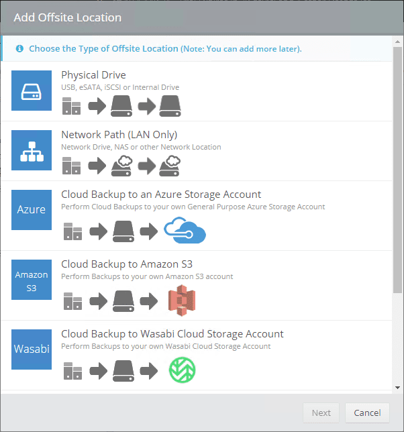Click hard drive icon in Azure diagram
Viewport: 404px width, 432px height.
(x=123, y=231)
